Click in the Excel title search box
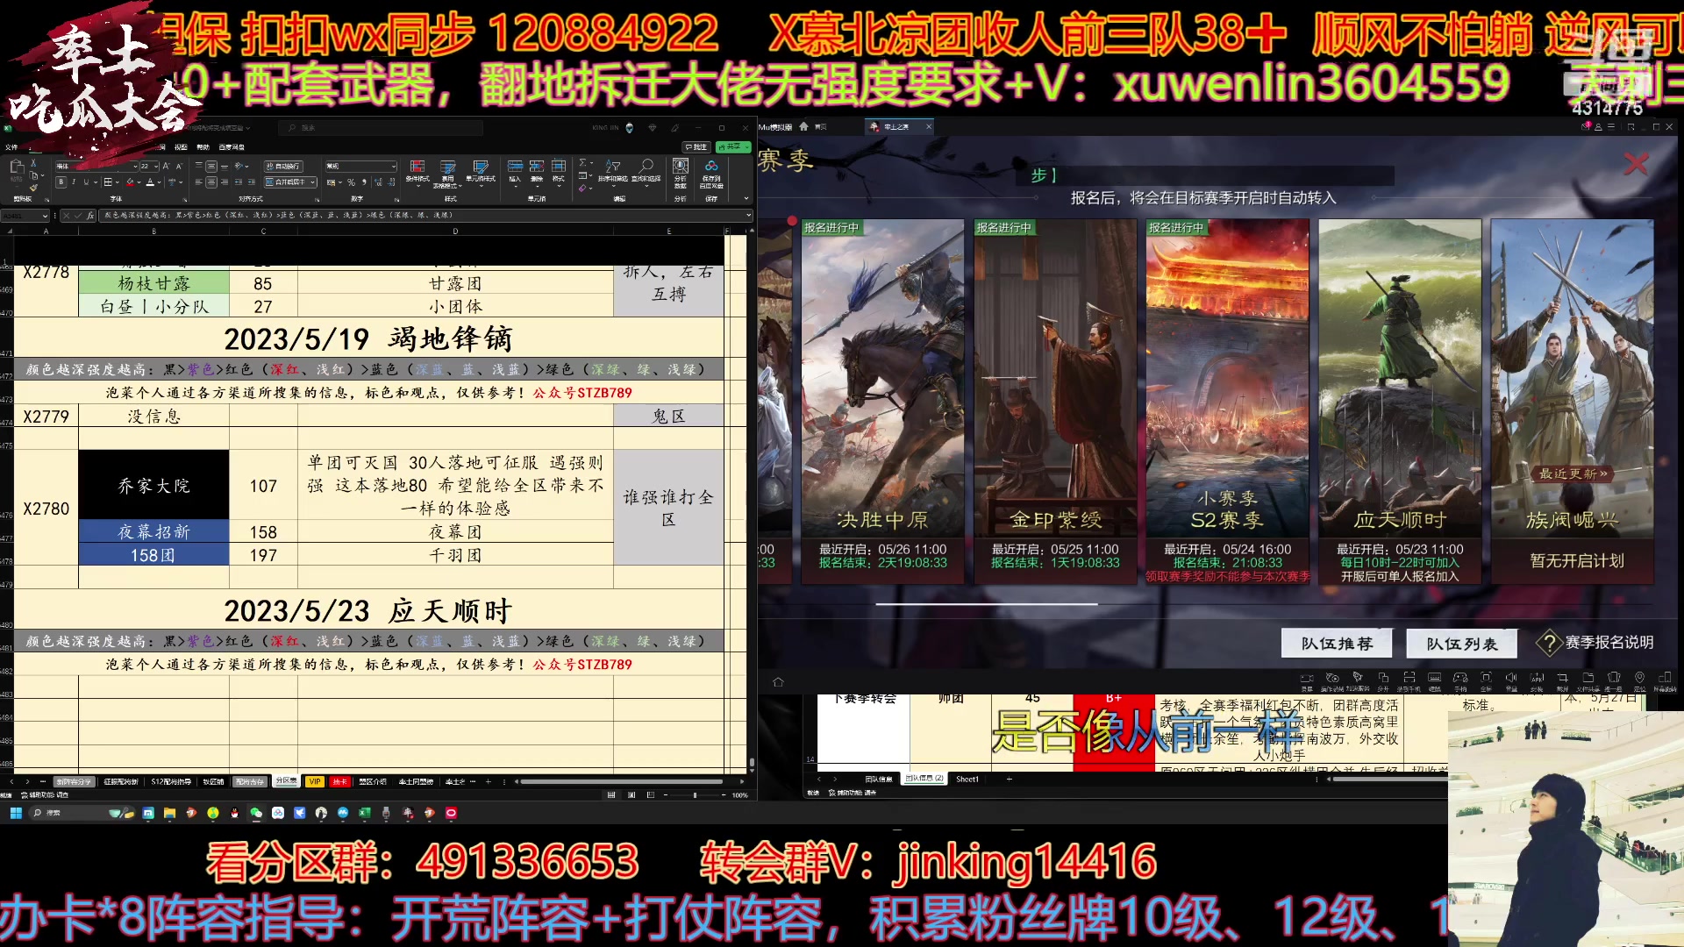The image size is (1684, 947). [x=382, y=128]
